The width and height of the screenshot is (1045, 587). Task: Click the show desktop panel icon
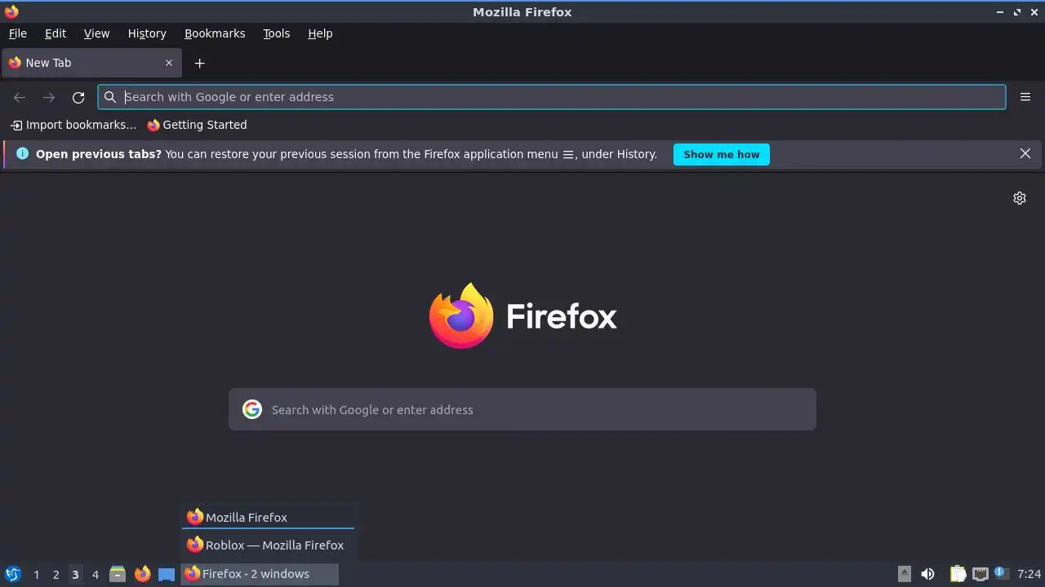[x=167, y=574]
